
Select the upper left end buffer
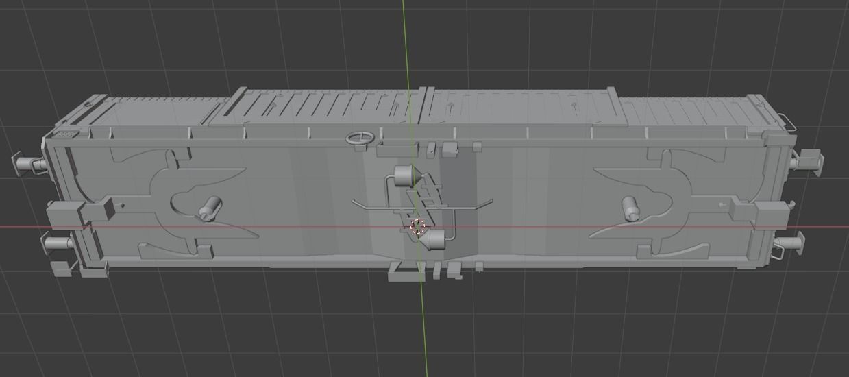pos(28,164)
